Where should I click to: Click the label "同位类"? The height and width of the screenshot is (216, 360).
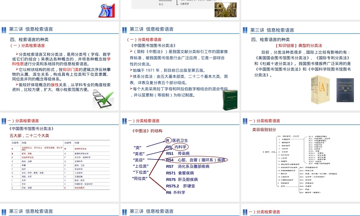140,178
